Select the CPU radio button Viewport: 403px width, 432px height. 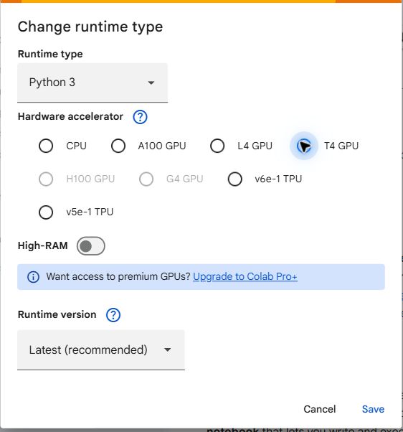(46, 146)
